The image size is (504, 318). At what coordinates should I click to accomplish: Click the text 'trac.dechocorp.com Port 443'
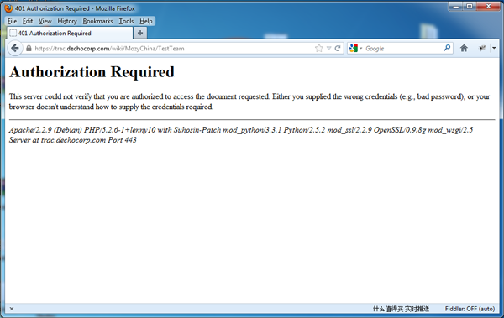click(89, 140)
